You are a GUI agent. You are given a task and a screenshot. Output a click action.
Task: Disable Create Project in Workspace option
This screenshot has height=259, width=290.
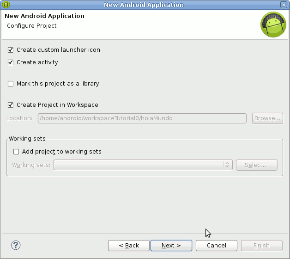click(11, 105)
